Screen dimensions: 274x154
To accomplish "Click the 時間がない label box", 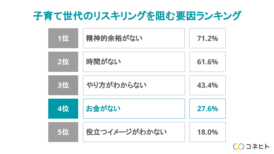I will point(134,62).
